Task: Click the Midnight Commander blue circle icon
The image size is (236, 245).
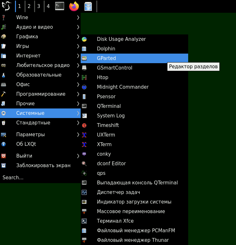Action: (84, 87)
